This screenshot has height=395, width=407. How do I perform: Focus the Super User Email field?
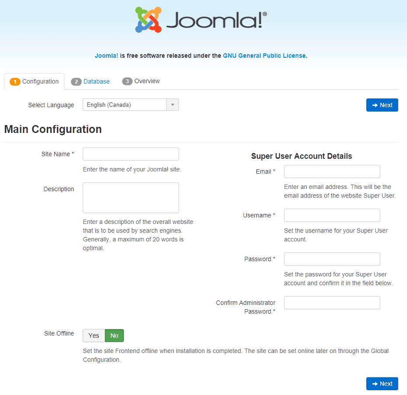point(332,171)
